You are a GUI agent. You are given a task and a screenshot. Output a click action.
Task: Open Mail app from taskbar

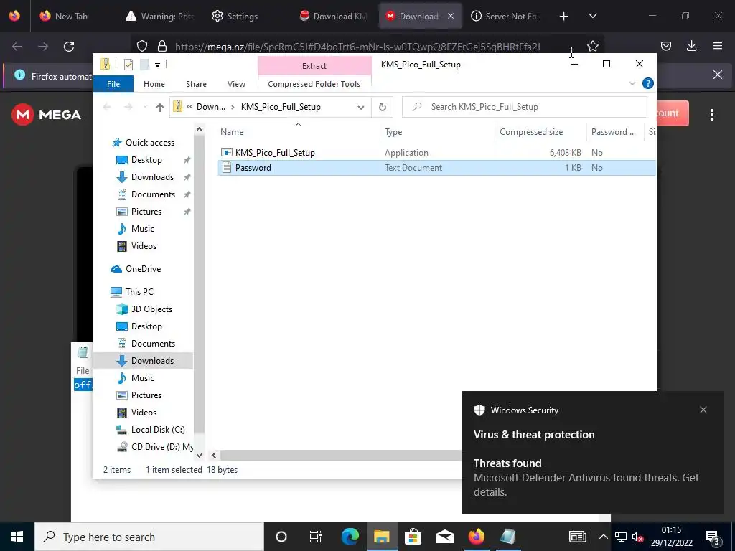(x=444, y=537)
